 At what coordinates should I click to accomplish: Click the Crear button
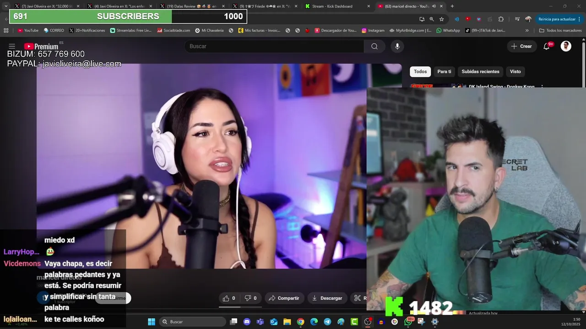coord(521,46)
